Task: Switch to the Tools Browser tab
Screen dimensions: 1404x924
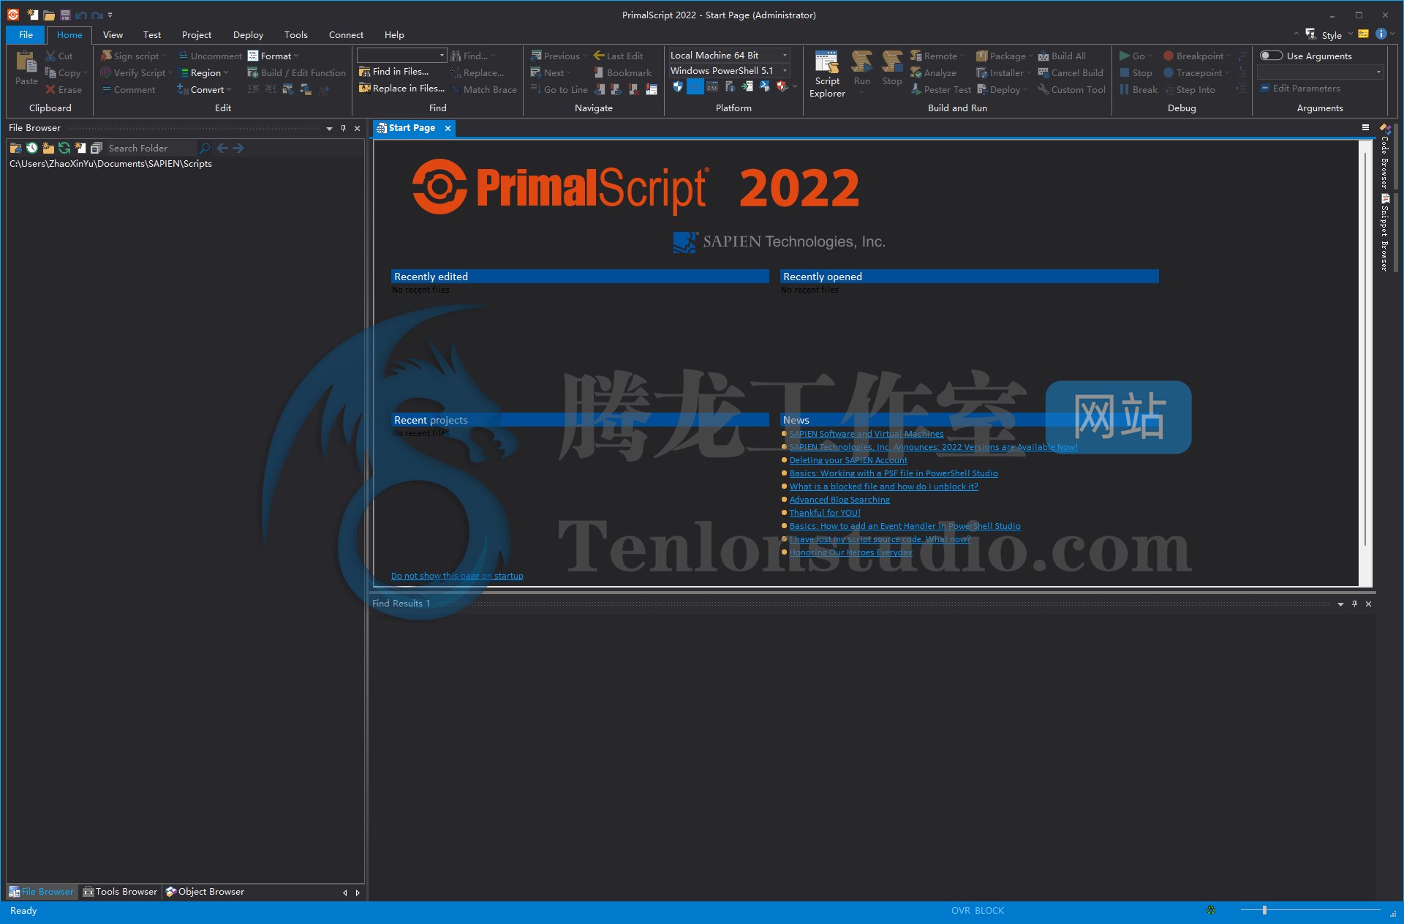Action: pos(120,892)
